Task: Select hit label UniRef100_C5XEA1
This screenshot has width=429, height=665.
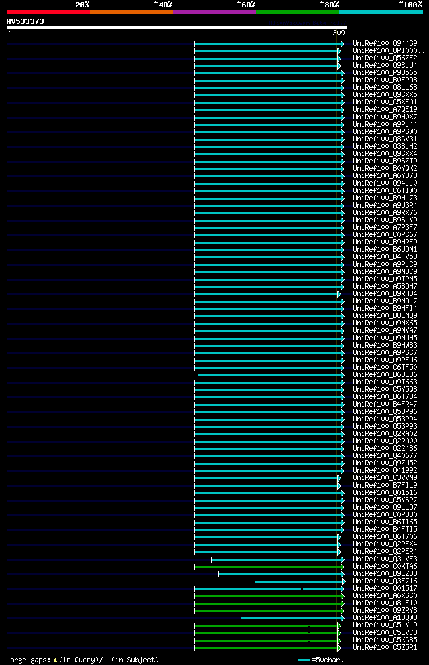Action: 385,102
